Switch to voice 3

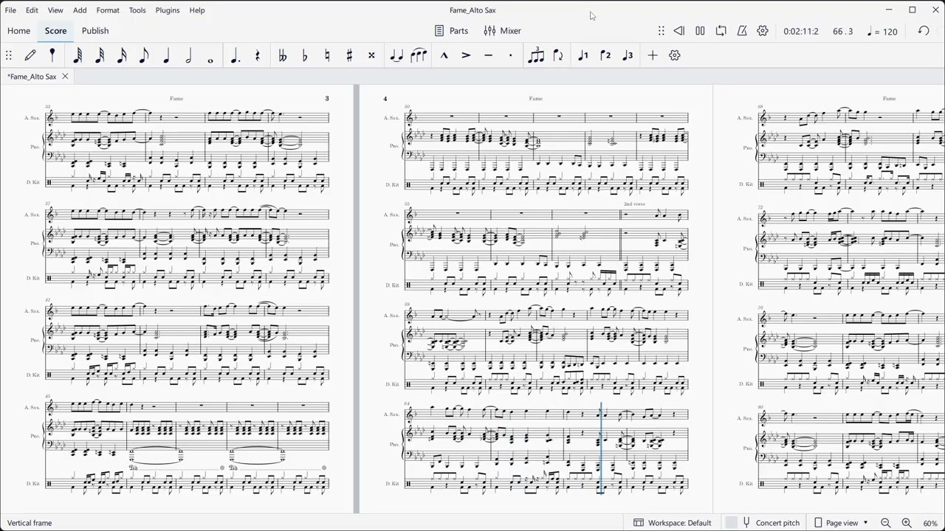628,55
